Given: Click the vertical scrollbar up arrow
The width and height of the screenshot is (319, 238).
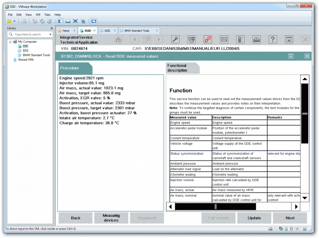Looking at the screenshot, I should (x=305, y=79).
